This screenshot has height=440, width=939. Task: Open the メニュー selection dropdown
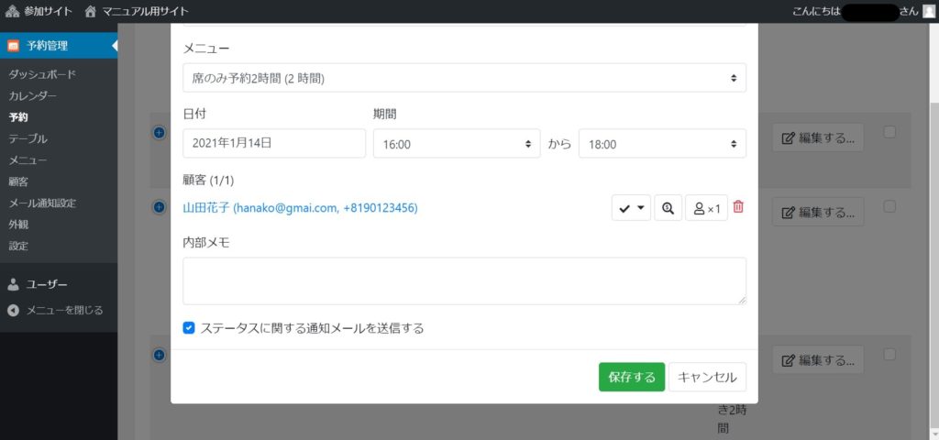(x=464, y=78)
